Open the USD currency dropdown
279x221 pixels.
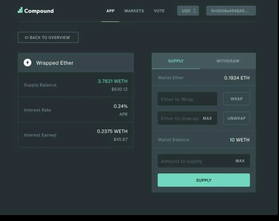(x=188, y=11)
